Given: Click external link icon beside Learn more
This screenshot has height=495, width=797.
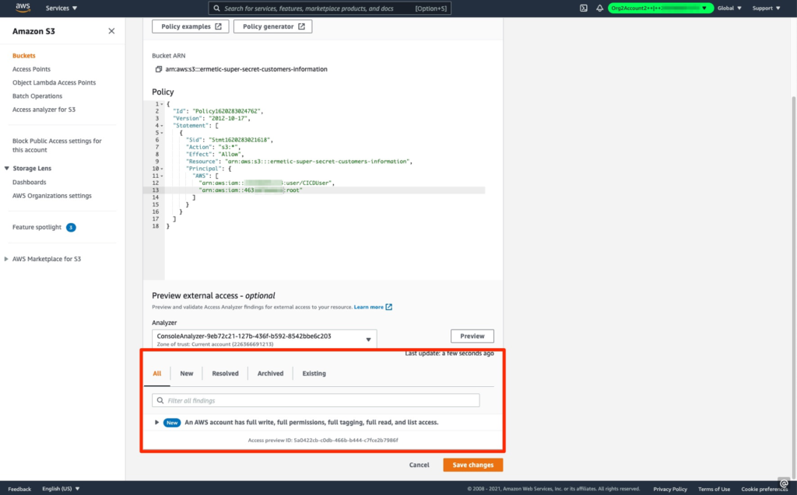Looking at the screenshot, I should (389, 307).
